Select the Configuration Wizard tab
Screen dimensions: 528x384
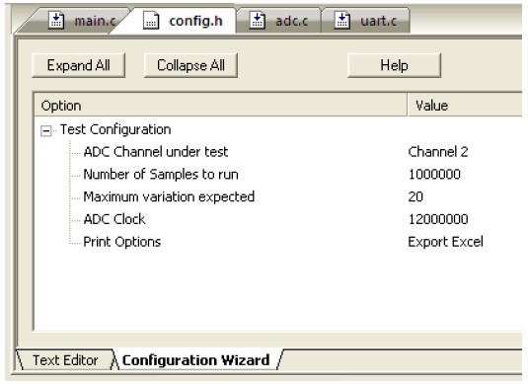pos(196,360)
